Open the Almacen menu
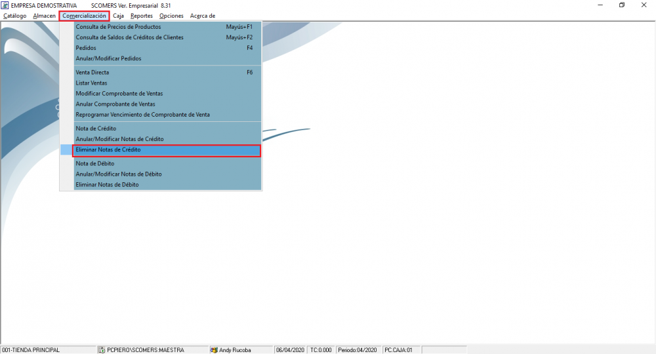Image resolution: width=656 pixels, height=354 pixels. point(45,16)
